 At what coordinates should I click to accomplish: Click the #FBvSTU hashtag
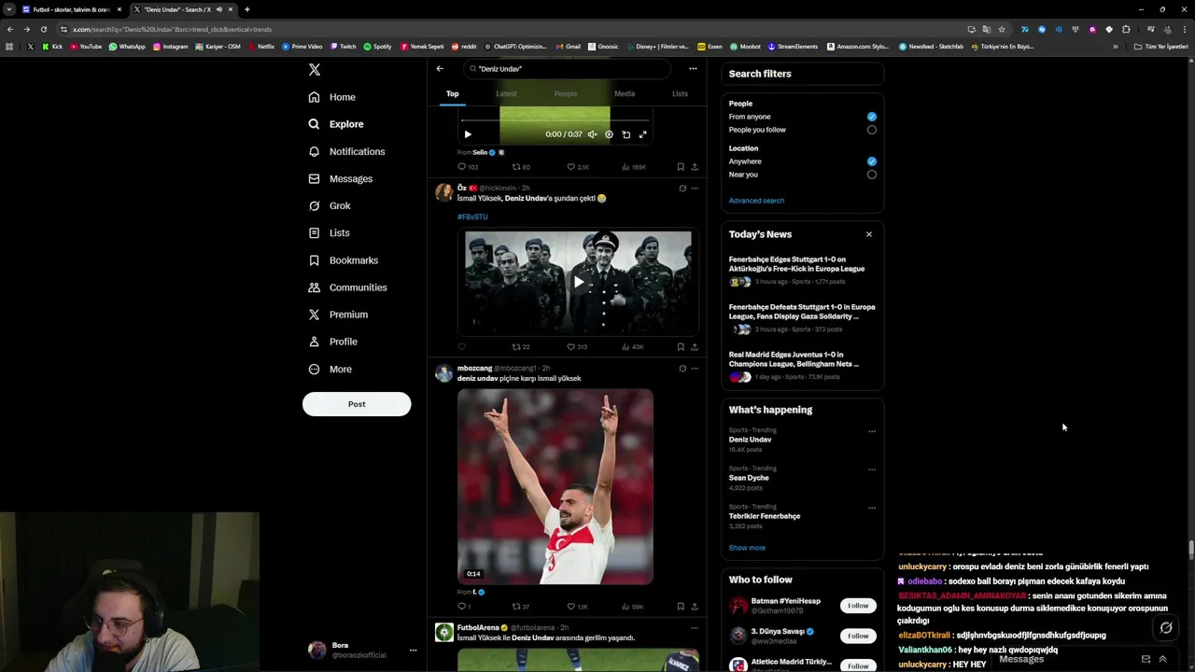coord(472,217)
